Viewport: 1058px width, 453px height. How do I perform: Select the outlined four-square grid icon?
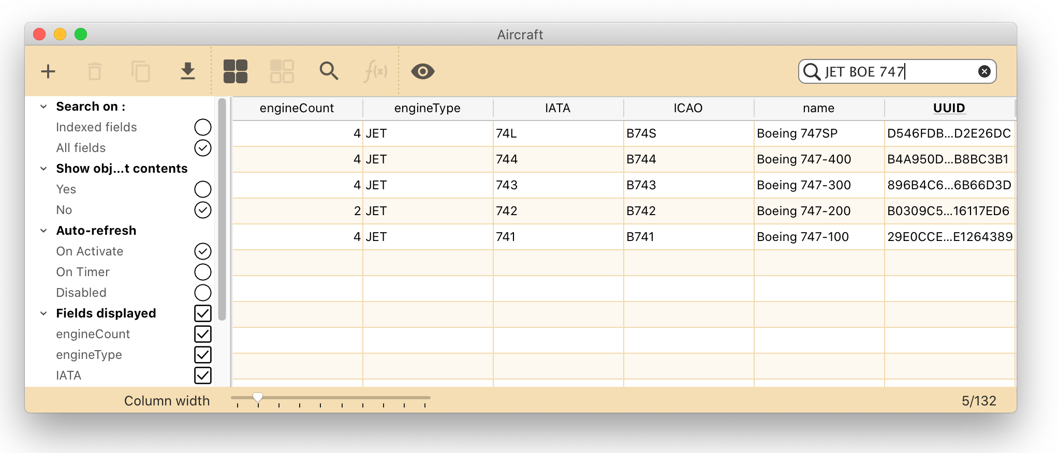pyautogui.click(x=282, y=71)
